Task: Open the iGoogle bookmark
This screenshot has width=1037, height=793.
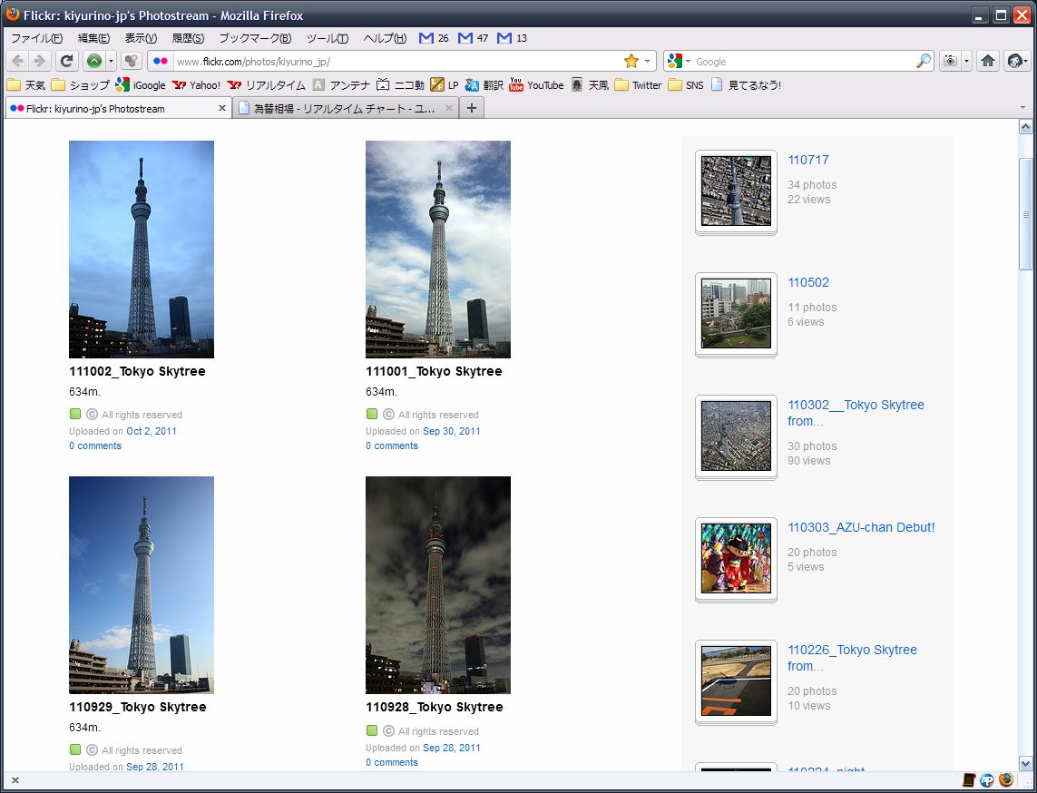Action: [x=141, y=84]
